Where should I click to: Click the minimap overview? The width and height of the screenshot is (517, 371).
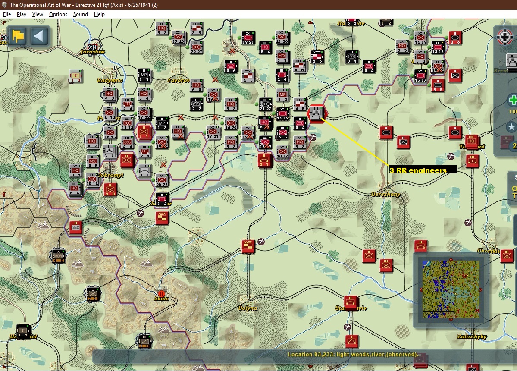pos(451,289)
